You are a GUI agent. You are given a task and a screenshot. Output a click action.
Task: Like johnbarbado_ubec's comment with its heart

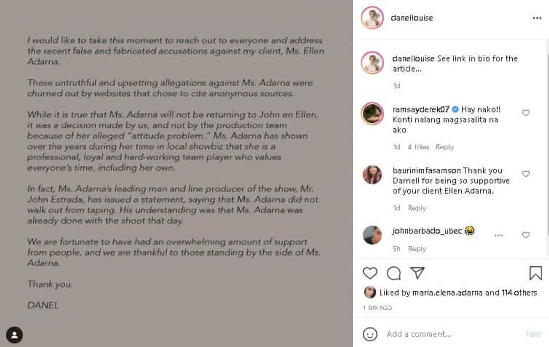(x=526, y=235)
